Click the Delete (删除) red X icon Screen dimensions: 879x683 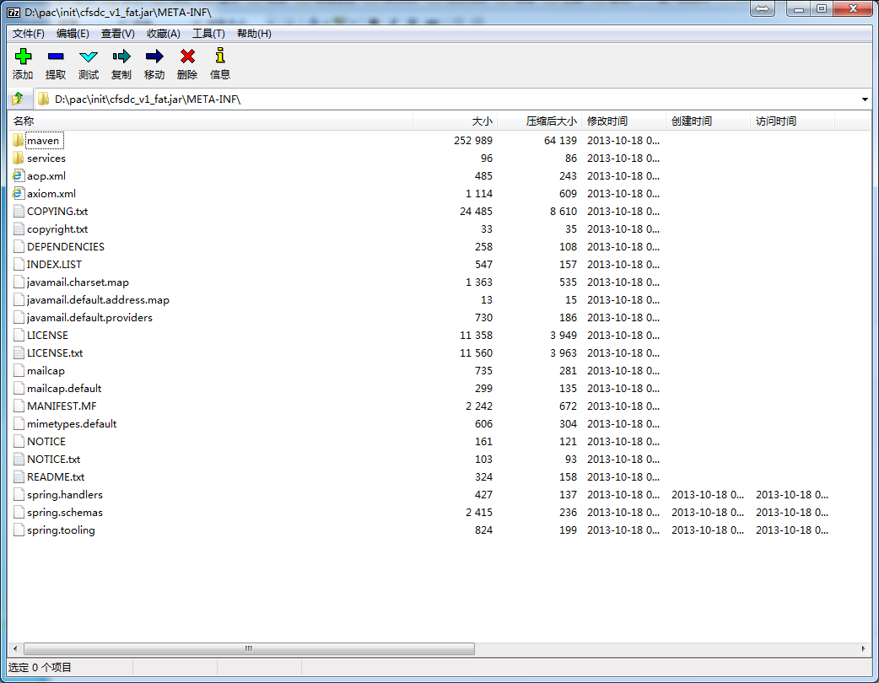click(187, 56)
